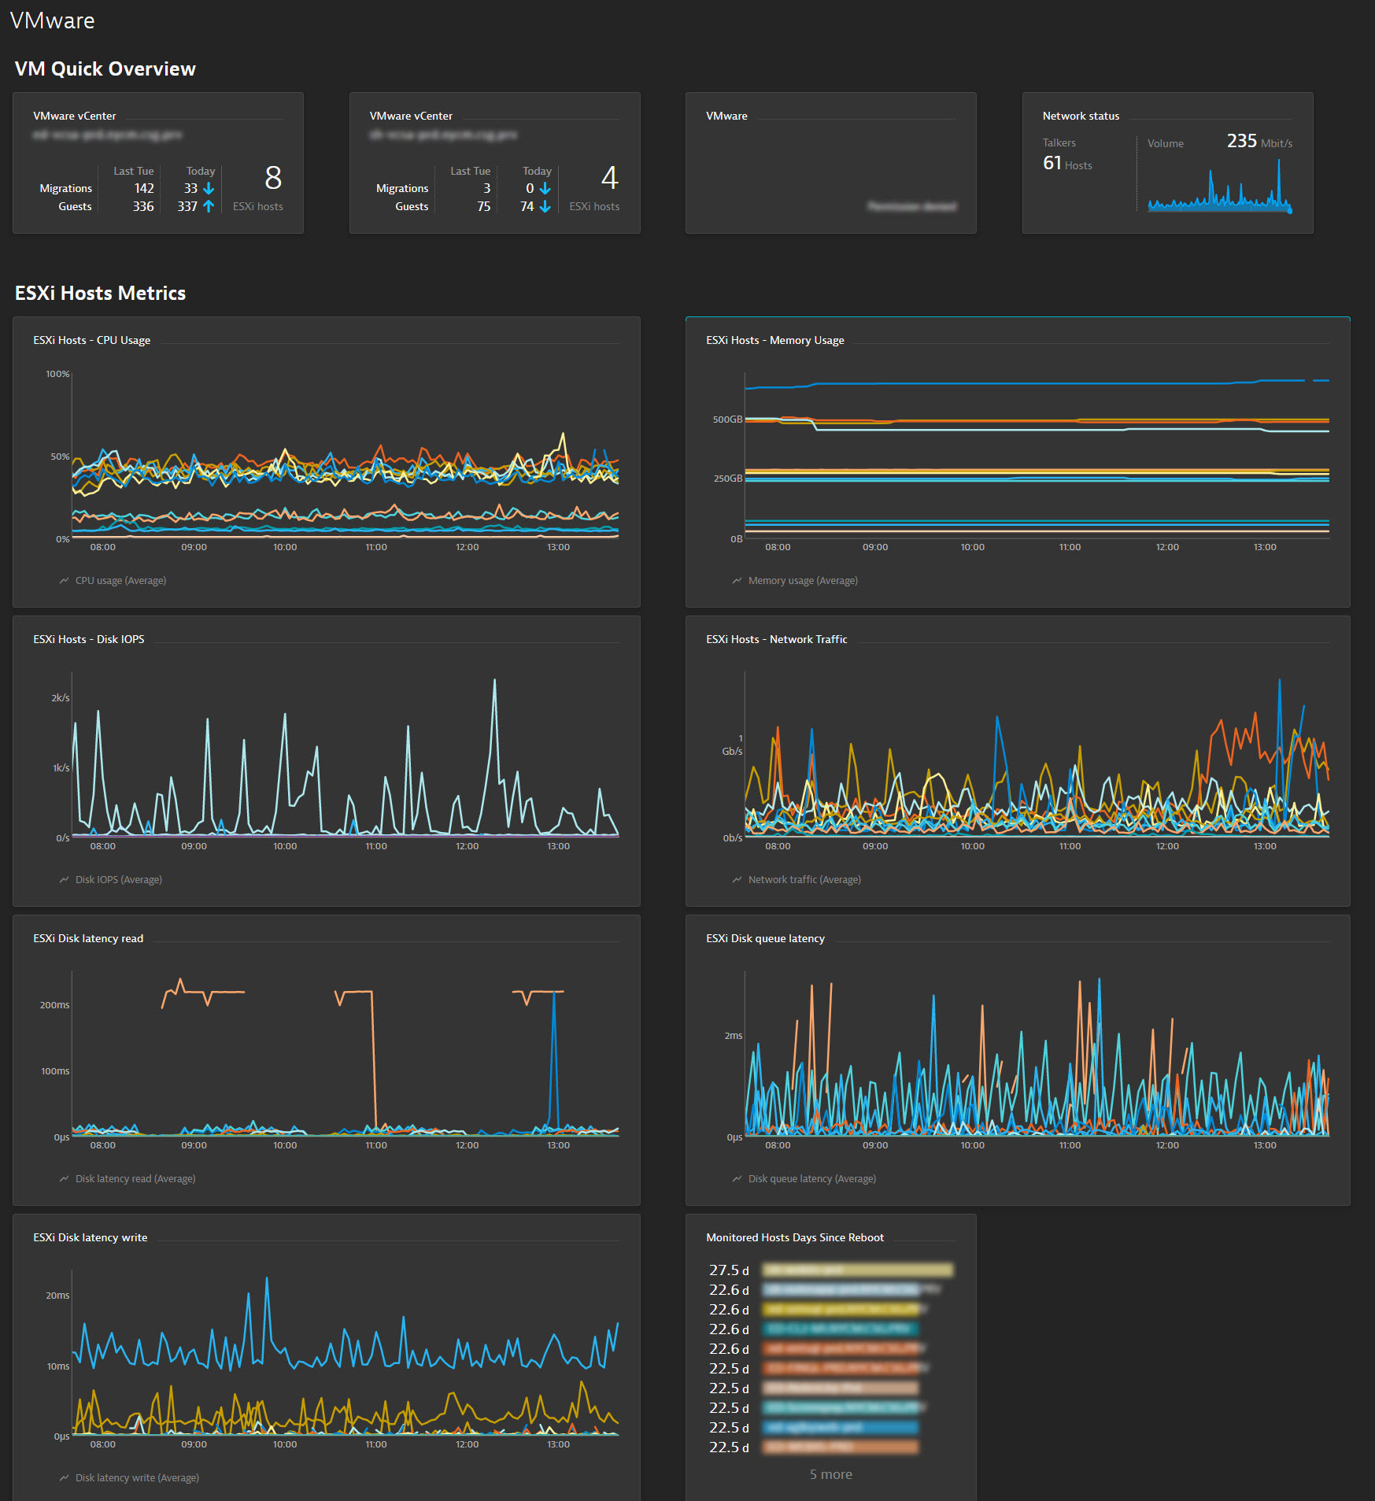Image resolution: width=1375 pixels, height=1501 pixels.
Task: Click the 4 ESXi hosts count
Action: click(609, 179)
